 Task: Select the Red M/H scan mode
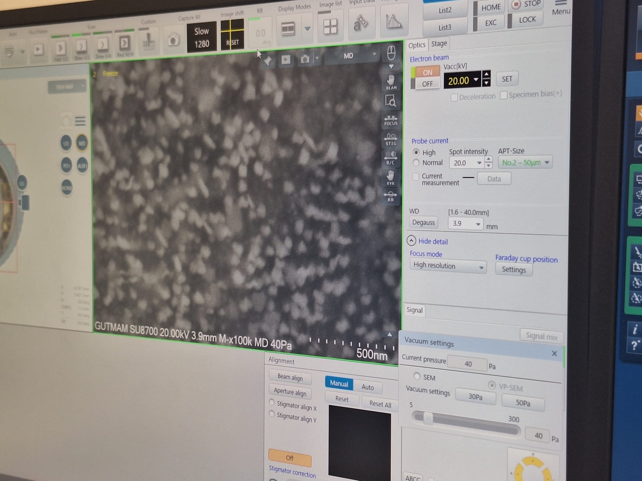click(125, 43)
